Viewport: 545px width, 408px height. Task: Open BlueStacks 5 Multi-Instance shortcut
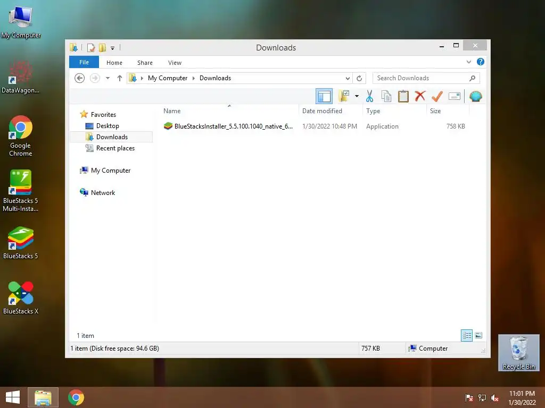click(x=21, y=191)
